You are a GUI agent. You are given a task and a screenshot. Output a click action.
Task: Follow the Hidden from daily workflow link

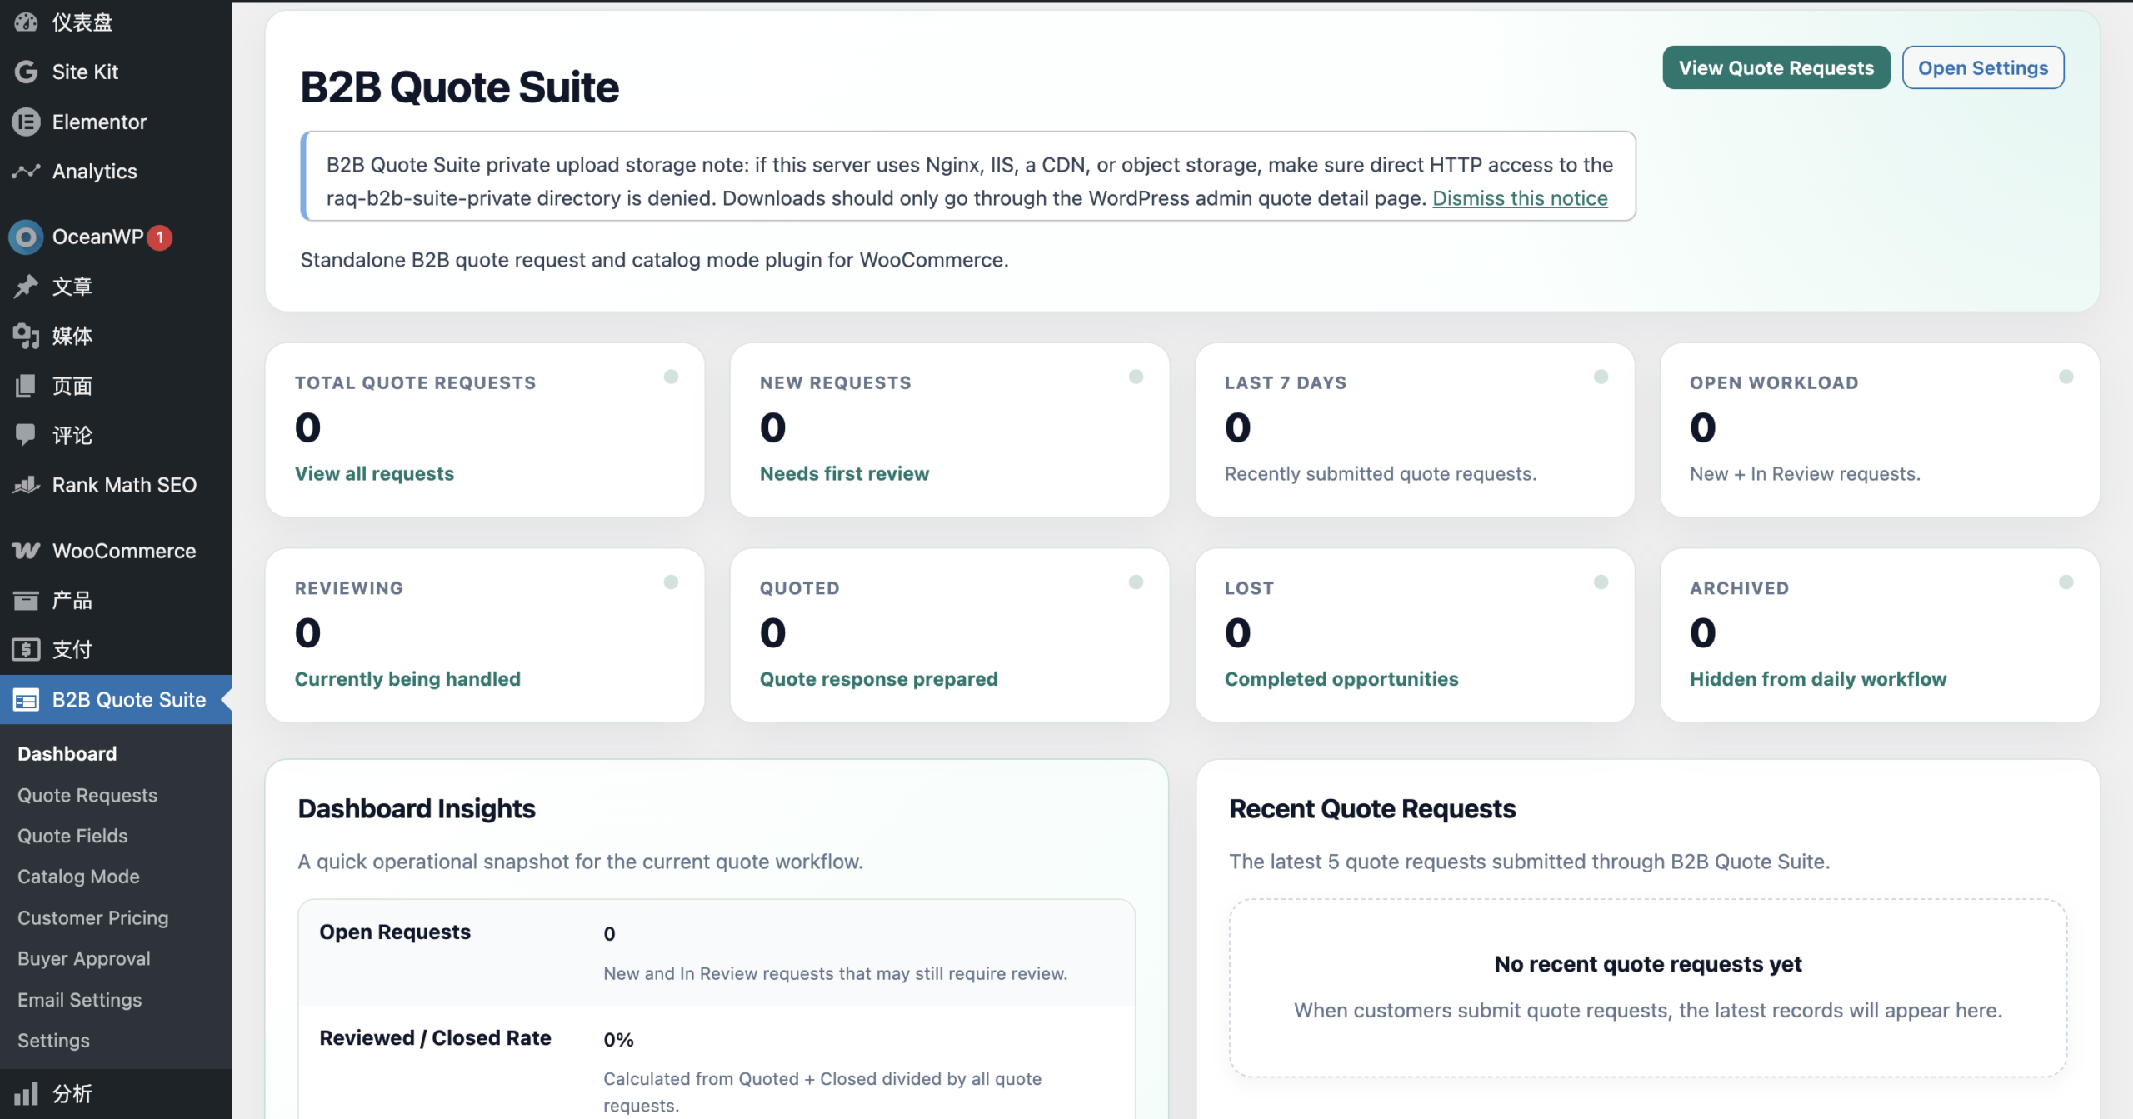[x=1818, y=679]
